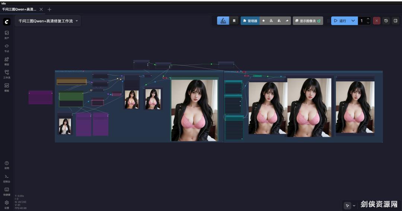Screen dimensions: 402x211
Task: Open the 运行 run options dropdown arrow
Action: coord(353,21)
